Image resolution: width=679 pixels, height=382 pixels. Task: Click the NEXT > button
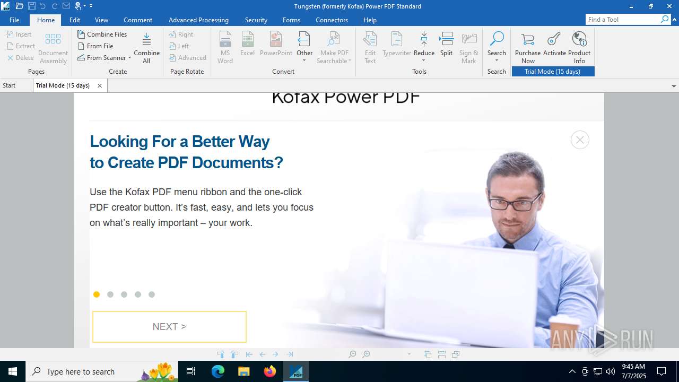(x=169, y=327)
